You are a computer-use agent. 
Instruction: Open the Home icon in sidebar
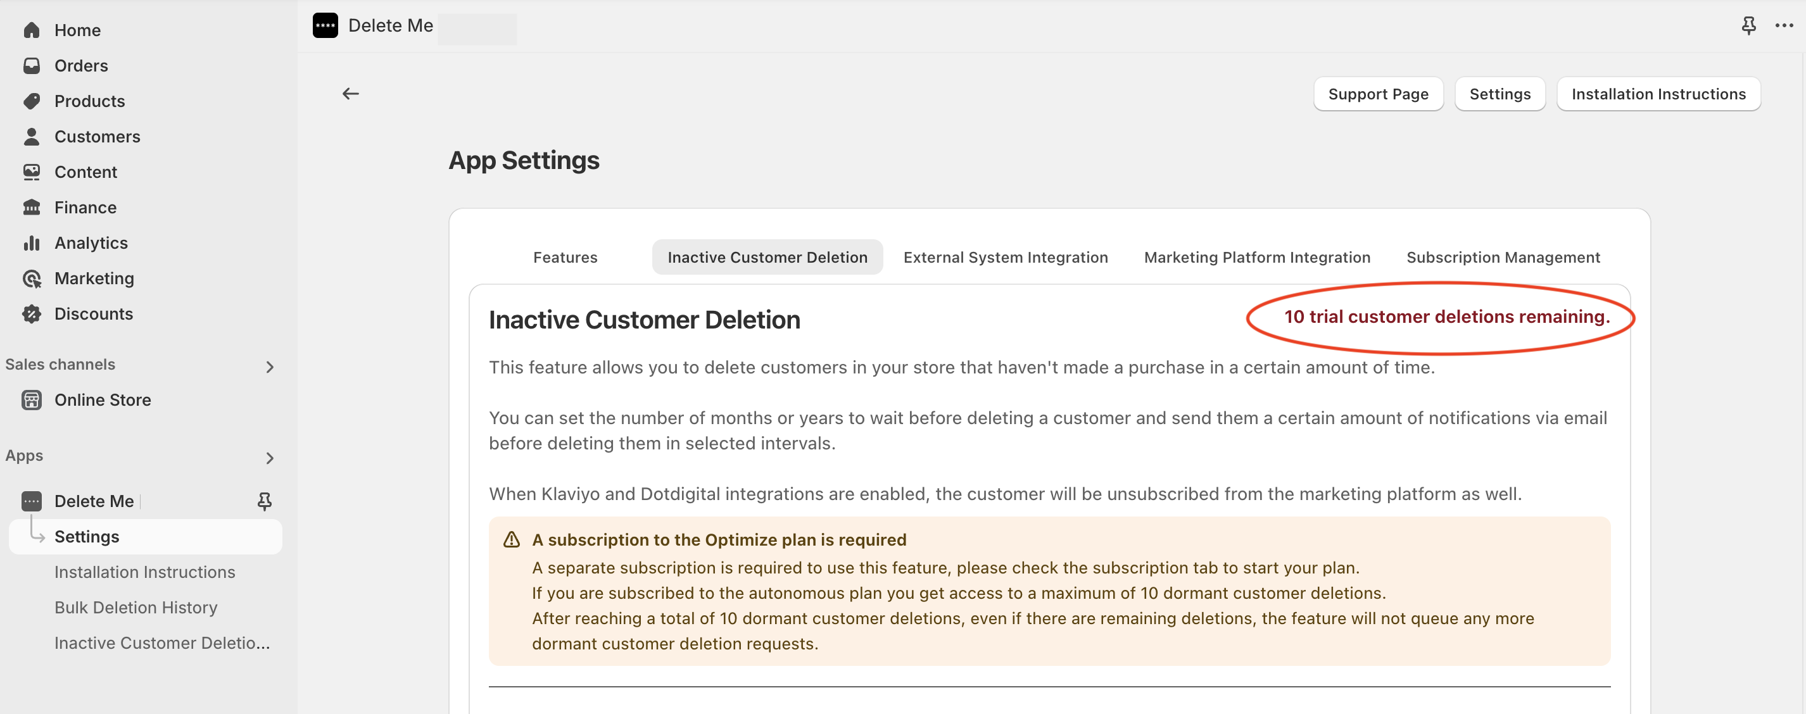pos(32,30)
